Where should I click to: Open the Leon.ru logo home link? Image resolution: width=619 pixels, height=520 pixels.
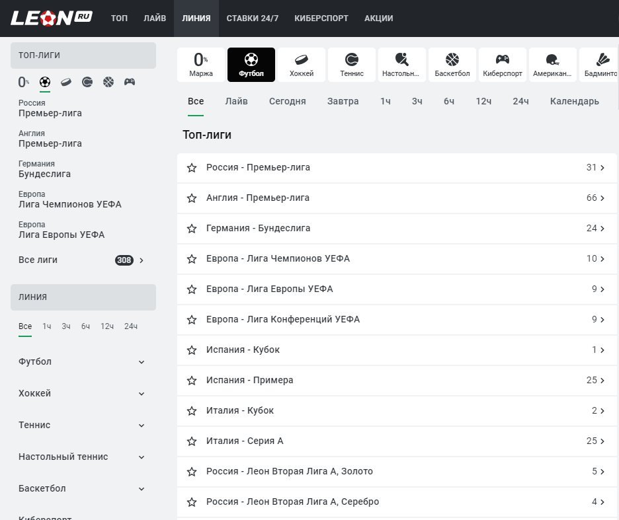pos(52,18)
